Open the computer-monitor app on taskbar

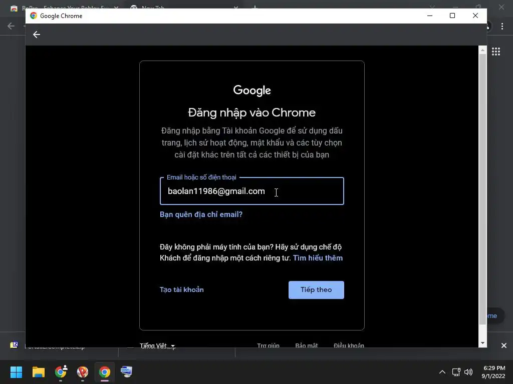pos(126,371)
